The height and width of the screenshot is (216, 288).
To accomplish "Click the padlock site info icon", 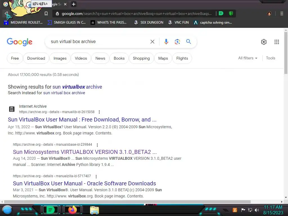I will pos(57,13).
